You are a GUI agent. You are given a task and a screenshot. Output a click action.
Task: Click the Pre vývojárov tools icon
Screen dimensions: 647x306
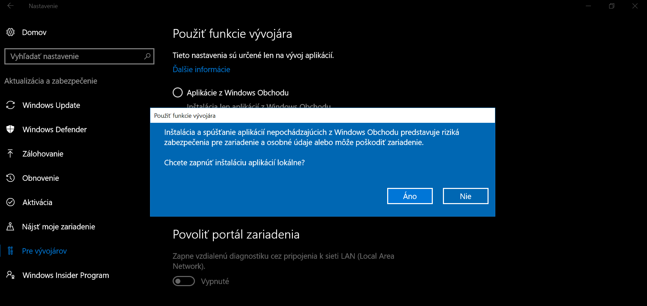[10, 251]
